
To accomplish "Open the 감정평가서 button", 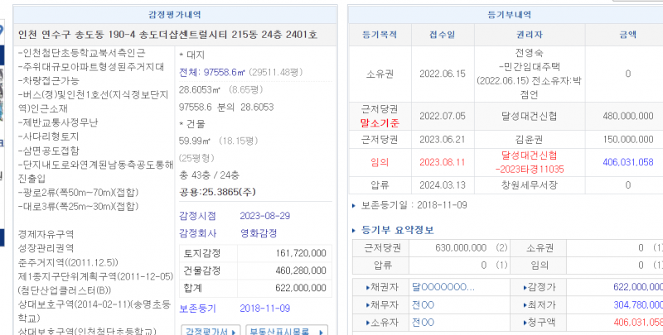I will point(206,331).
